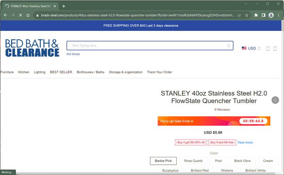Toggle the browser side panel
The height and width of the screenshot is (175, 284).
[x=263, y=15]
